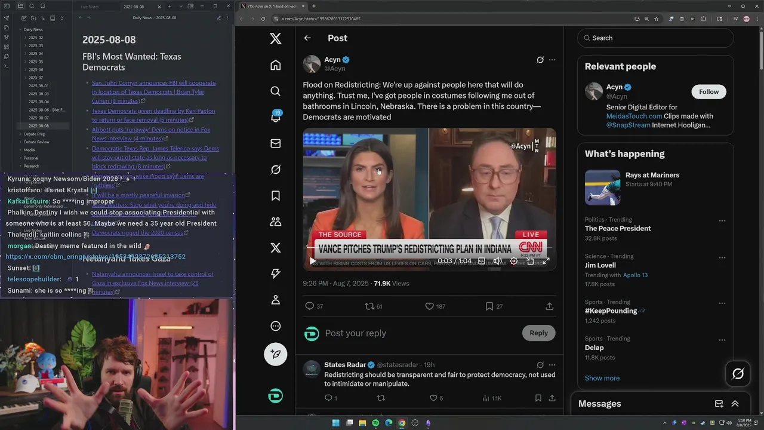Expand Debate Review folder
The image size is (764, 430).
pyautogui.click(x=21, y=142)
